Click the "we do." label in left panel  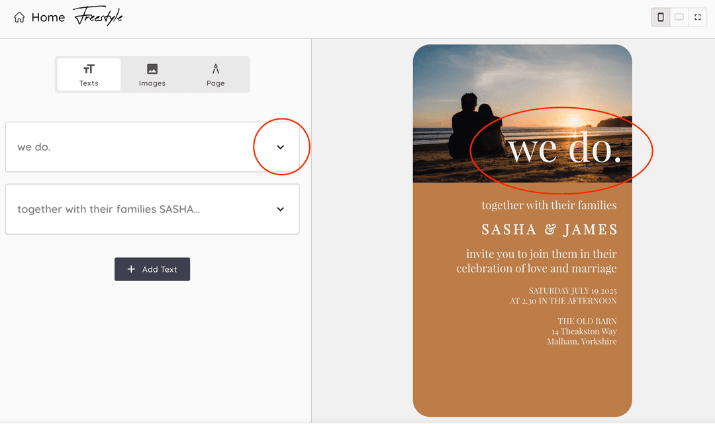click(x=34, y=147)
